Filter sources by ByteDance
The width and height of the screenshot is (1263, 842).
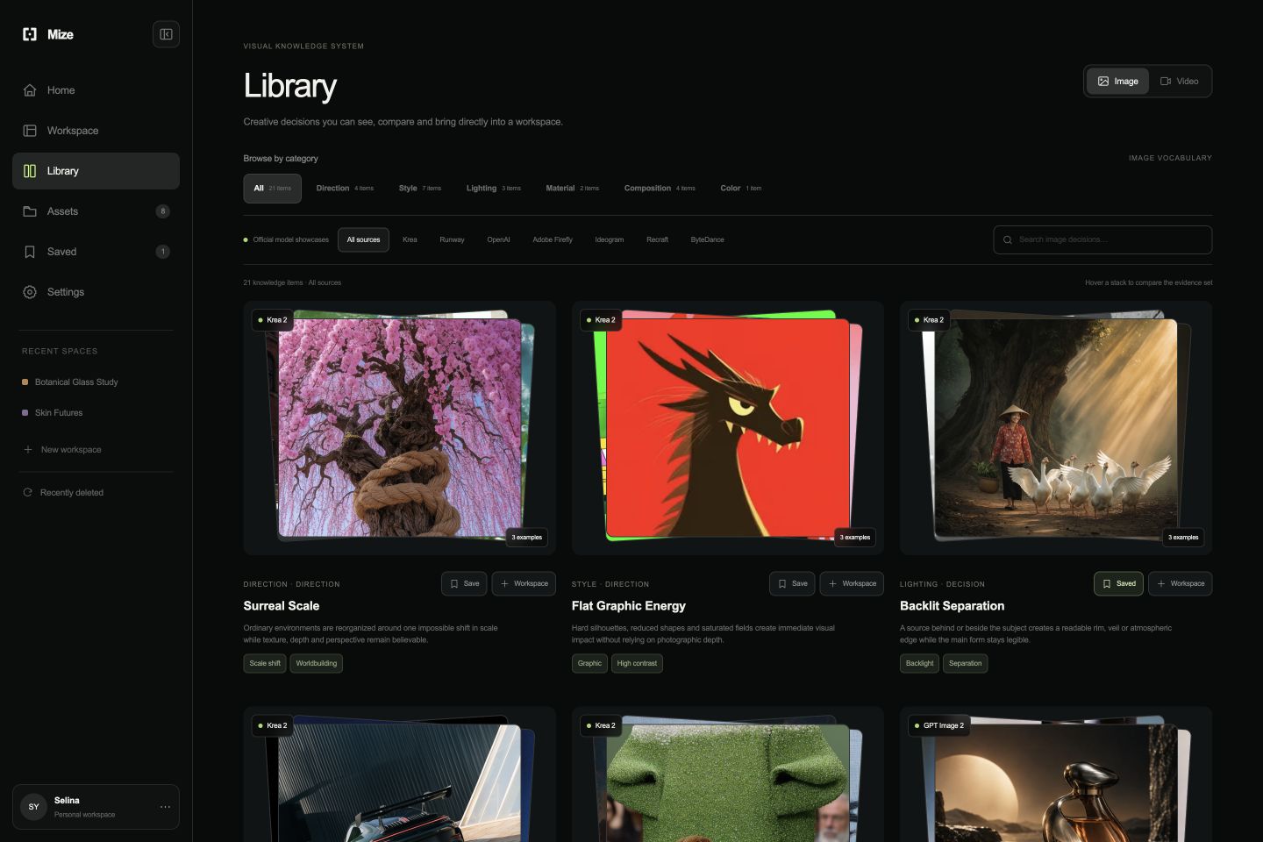(x=707, y=239)
